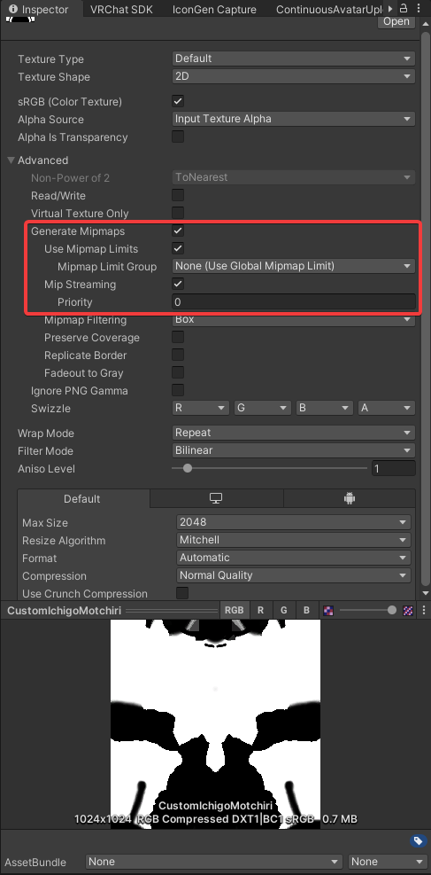This screenshot has width=431, height=875.
Task: Click the Inspector lock icon
Action: tap(404, 8)
